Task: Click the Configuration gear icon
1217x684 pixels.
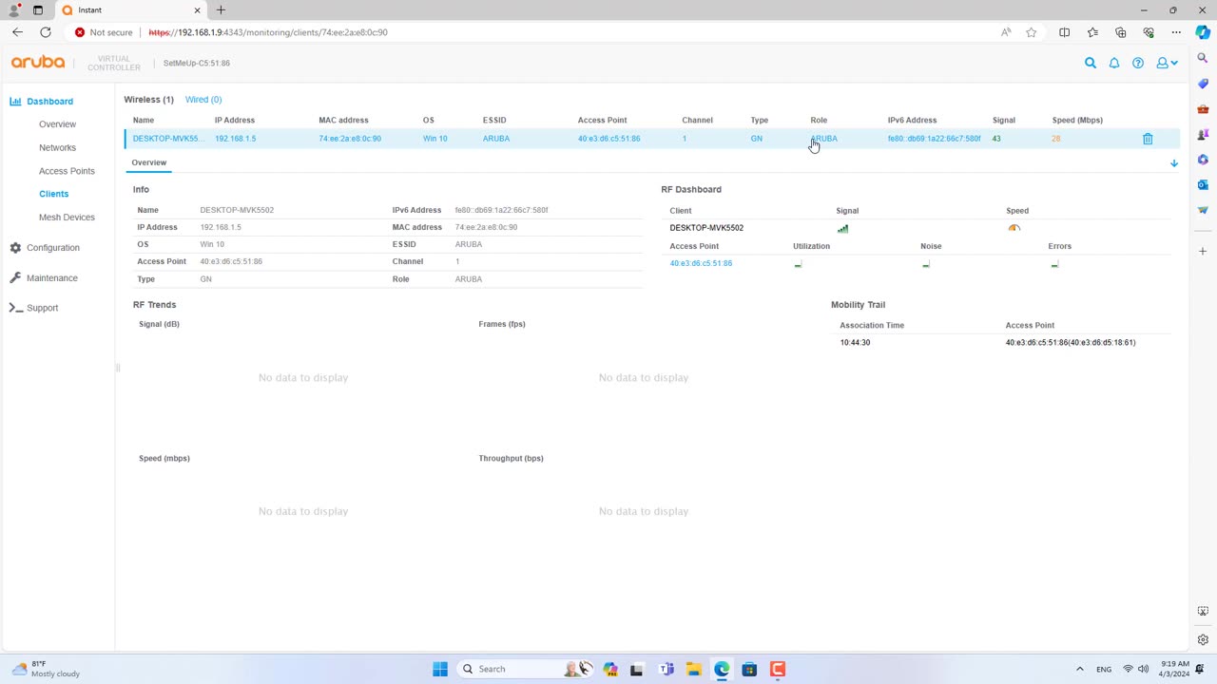Action: [x=15, y=248]
